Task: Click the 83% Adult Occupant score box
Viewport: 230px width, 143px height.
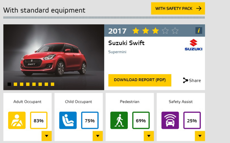Action: 39,120
